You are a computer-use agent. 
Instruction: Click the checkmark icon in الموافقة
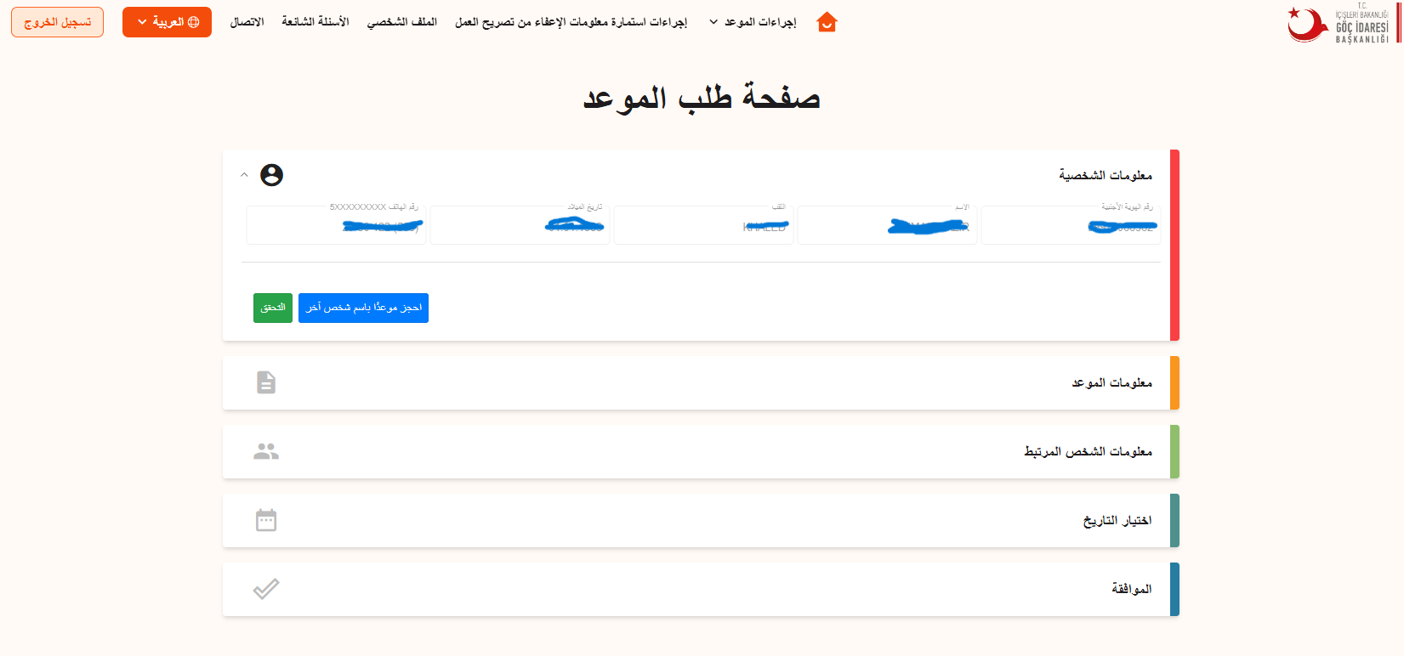(266, 589)
